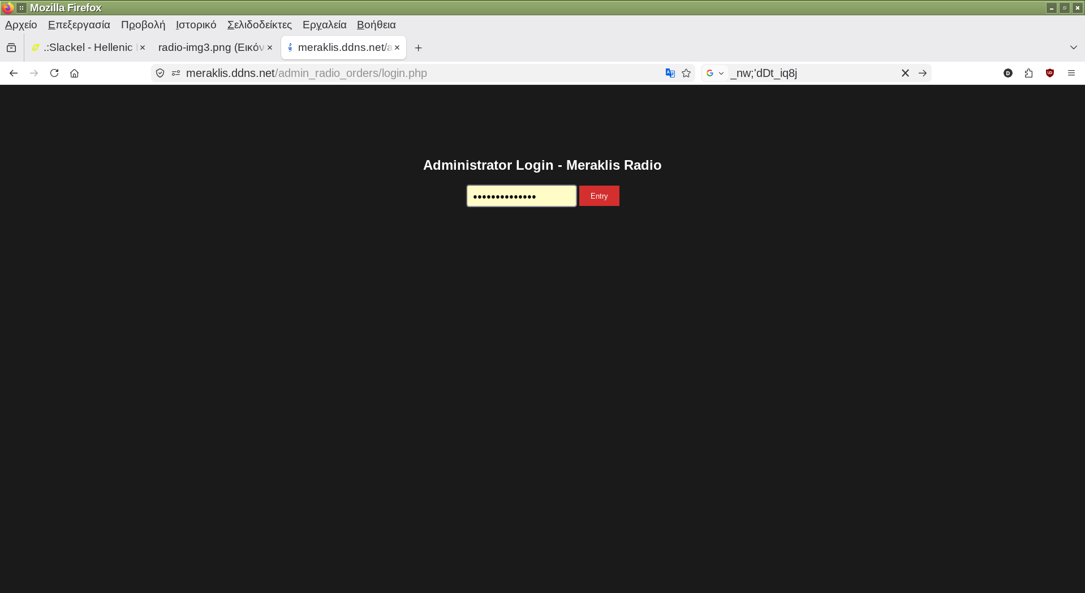Click the reload page icon
The height and width of the screenshot is (593, 1085).
54,73
